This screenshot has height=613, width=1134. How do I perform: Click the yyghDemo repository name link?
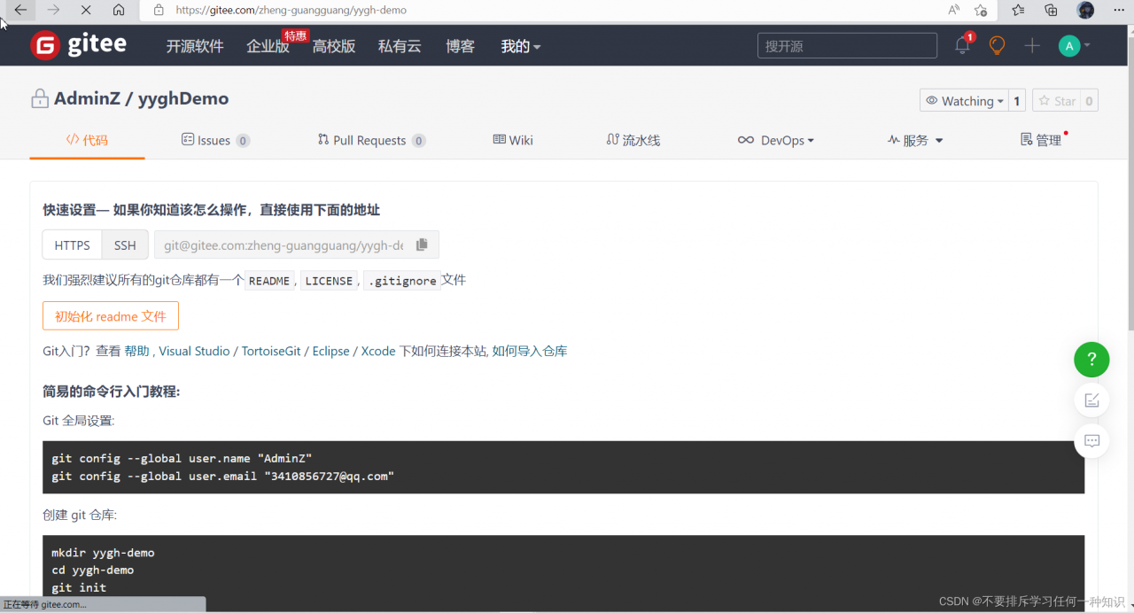tap(183, 99)
